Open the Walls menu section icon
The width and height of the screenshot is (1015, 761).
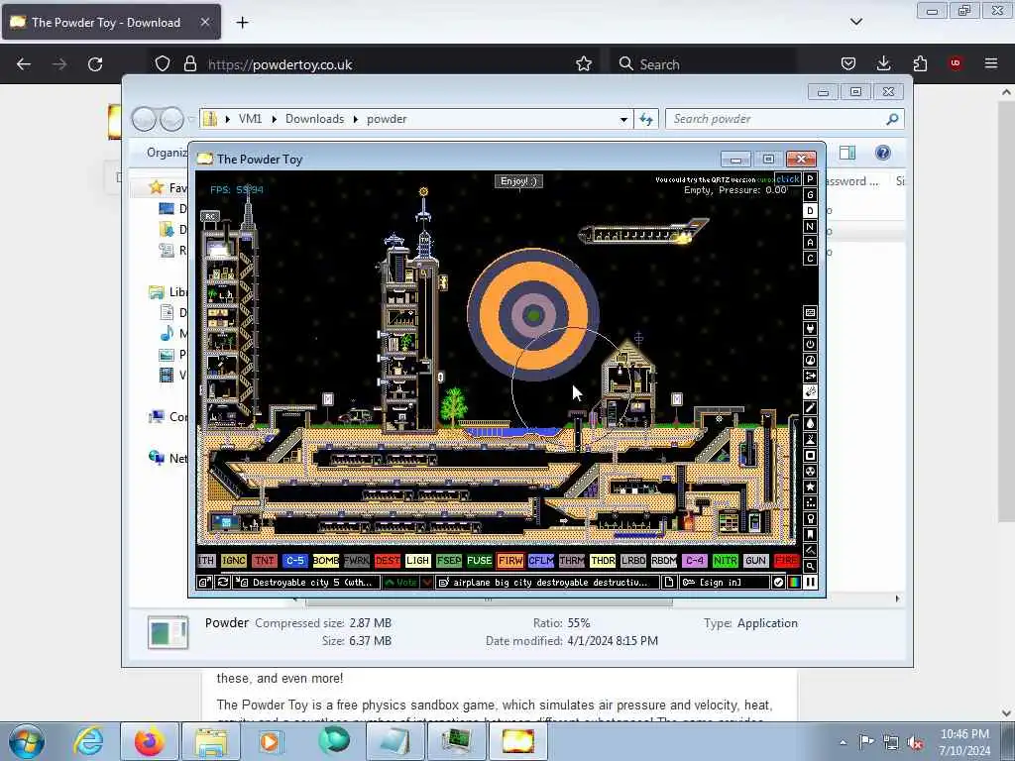click(x=810, y=312)
